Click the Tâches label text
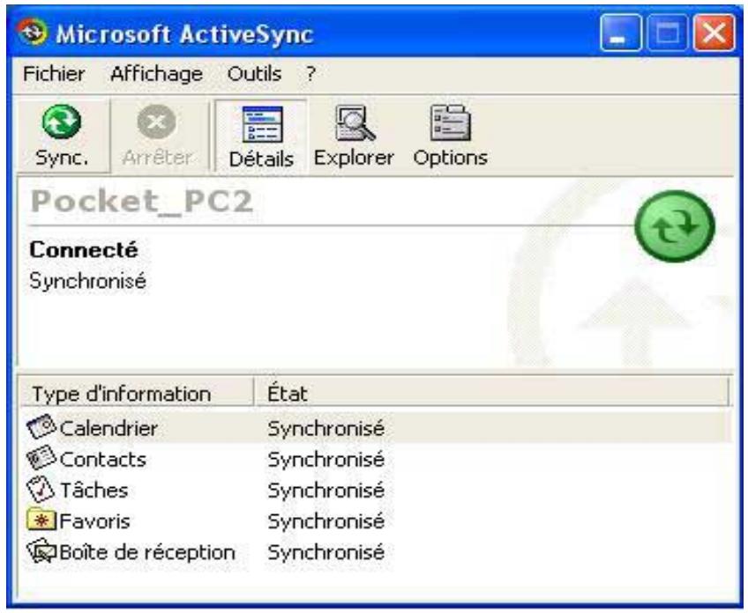Image resolution: width=748 pixels, height=613 pixels. pyautogui.click(x=94, y=490)
